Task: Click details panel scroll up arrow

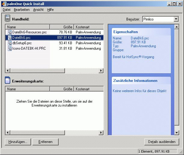Action: point(176,27)
